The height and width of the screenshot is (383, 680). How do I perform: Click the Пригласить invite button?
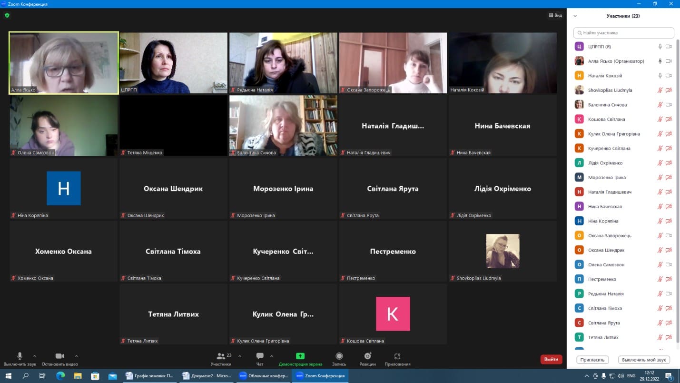[x=592, y=360]
